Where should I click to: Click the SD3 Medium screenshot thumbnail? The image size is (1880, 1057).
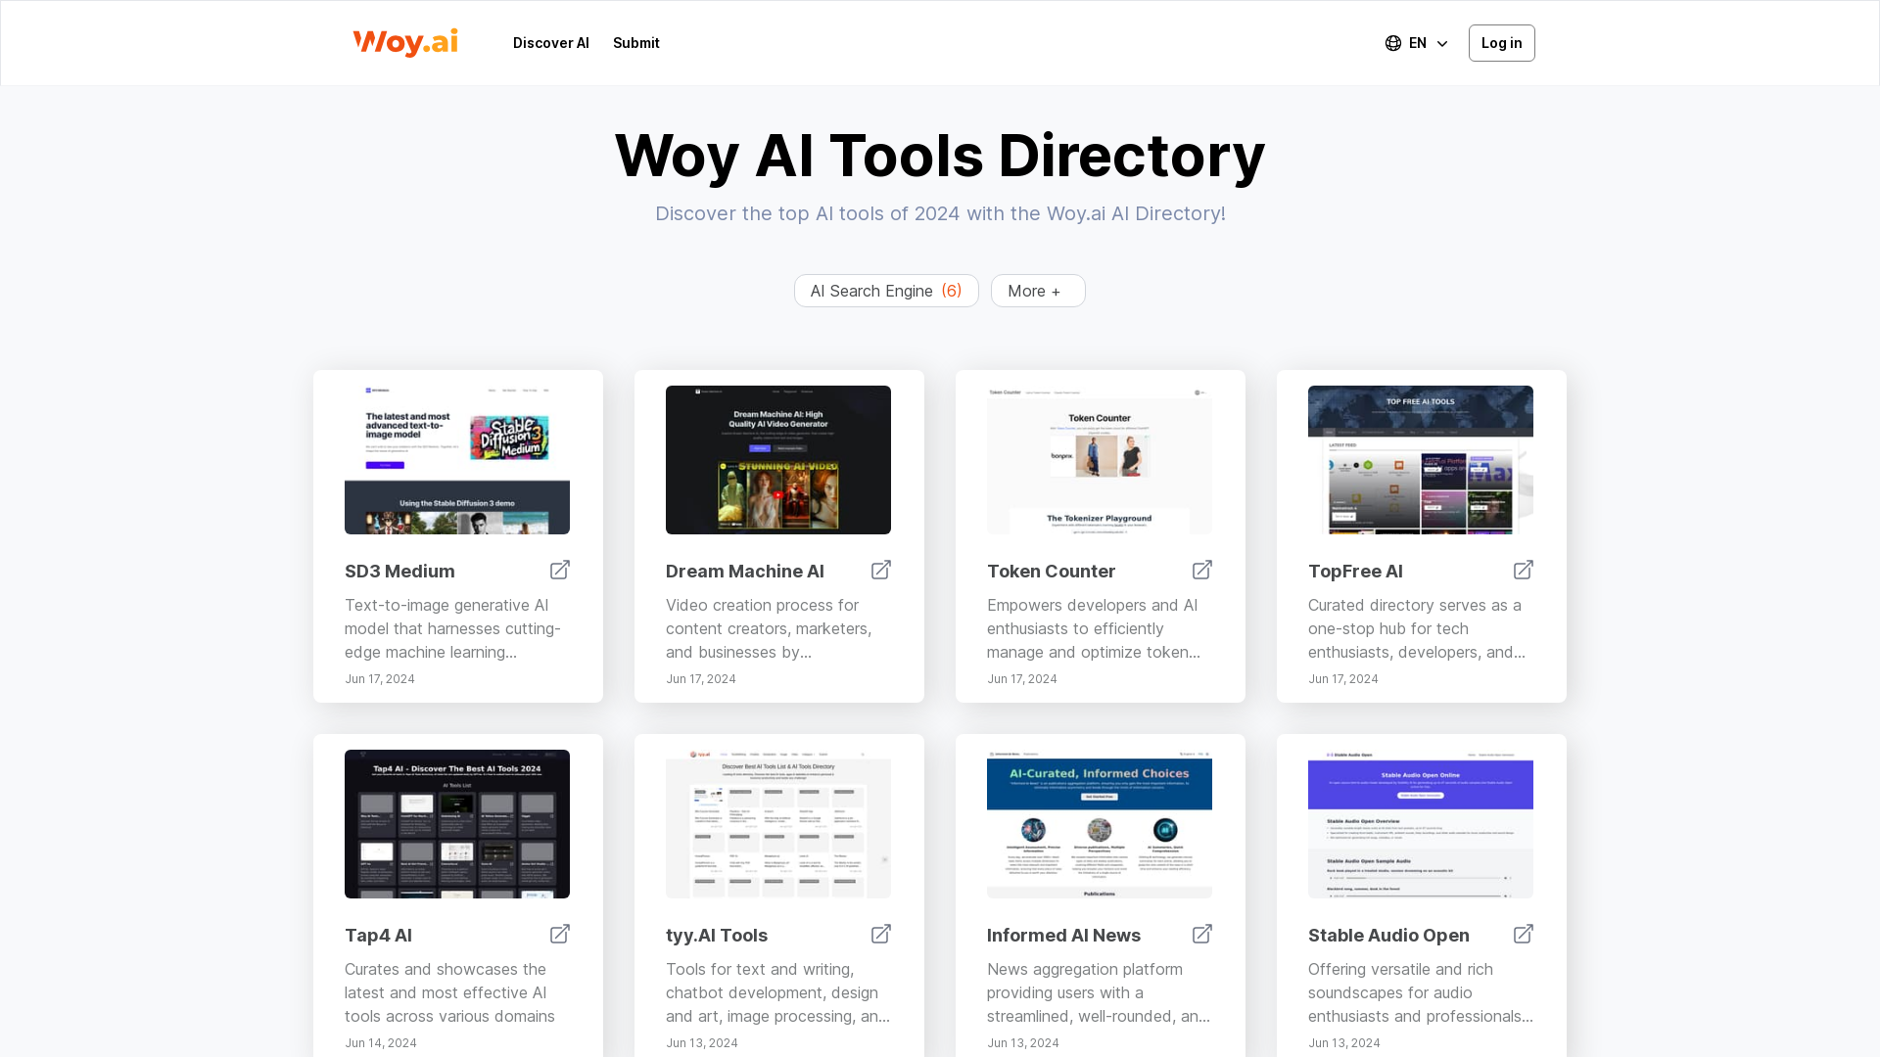pyautogui.click(x=456, y=459)
